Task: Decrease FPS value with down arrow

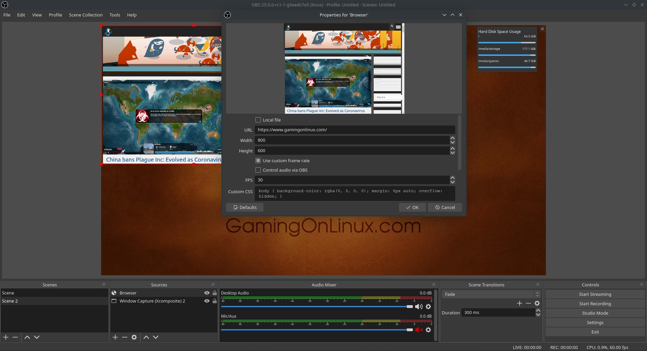Action: (x=453, y=182)
